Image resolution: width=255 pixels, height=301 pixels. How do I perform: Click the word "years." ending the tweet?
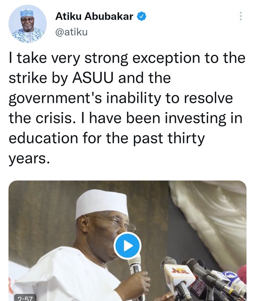click(x=28, y=158)
